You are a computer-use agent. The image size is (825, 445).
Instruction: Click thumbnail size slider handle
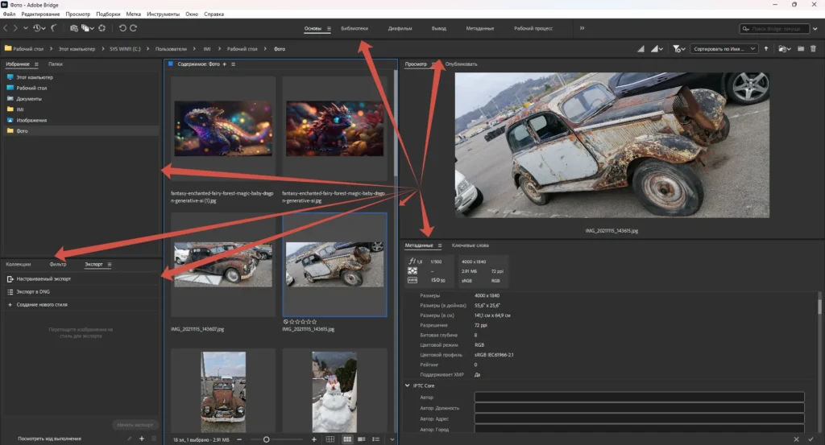pos(266,439)
